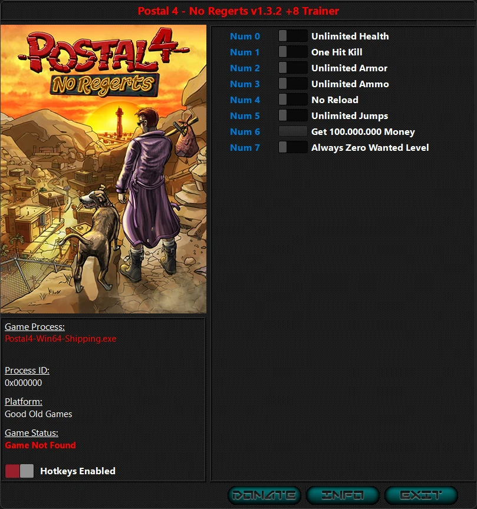The width and height of the screenshot is (477, 509).
Task: Enable Always Zero Wanted Level
Action: 292,147
